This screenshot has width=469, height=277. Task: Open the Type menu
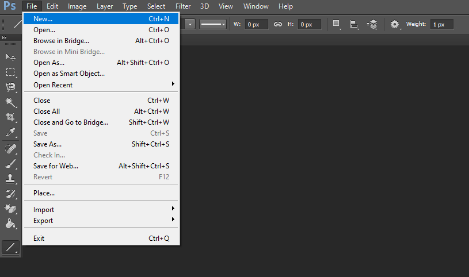130,6
